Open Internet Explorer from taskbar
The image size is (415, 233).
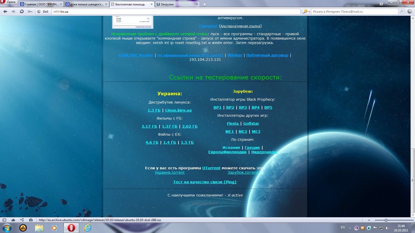87,228
